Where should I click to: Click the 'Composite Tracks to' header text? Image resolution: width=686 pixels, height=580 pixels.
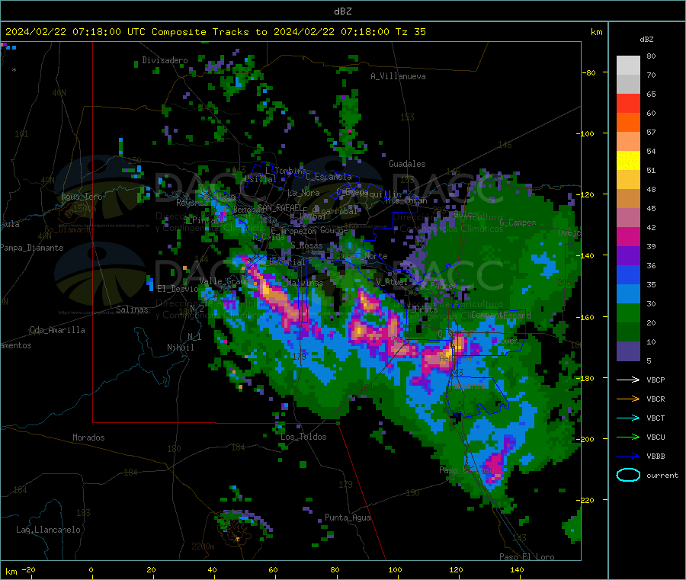point(209,32)
